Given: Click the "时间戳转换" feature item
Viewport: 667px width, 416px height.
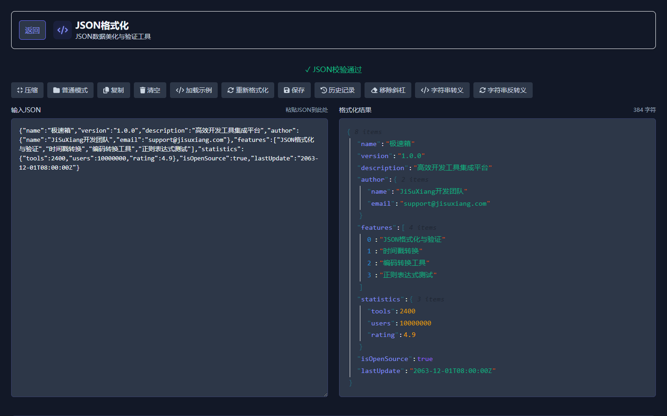Looking at the screenshot, I should pos(401,251).
